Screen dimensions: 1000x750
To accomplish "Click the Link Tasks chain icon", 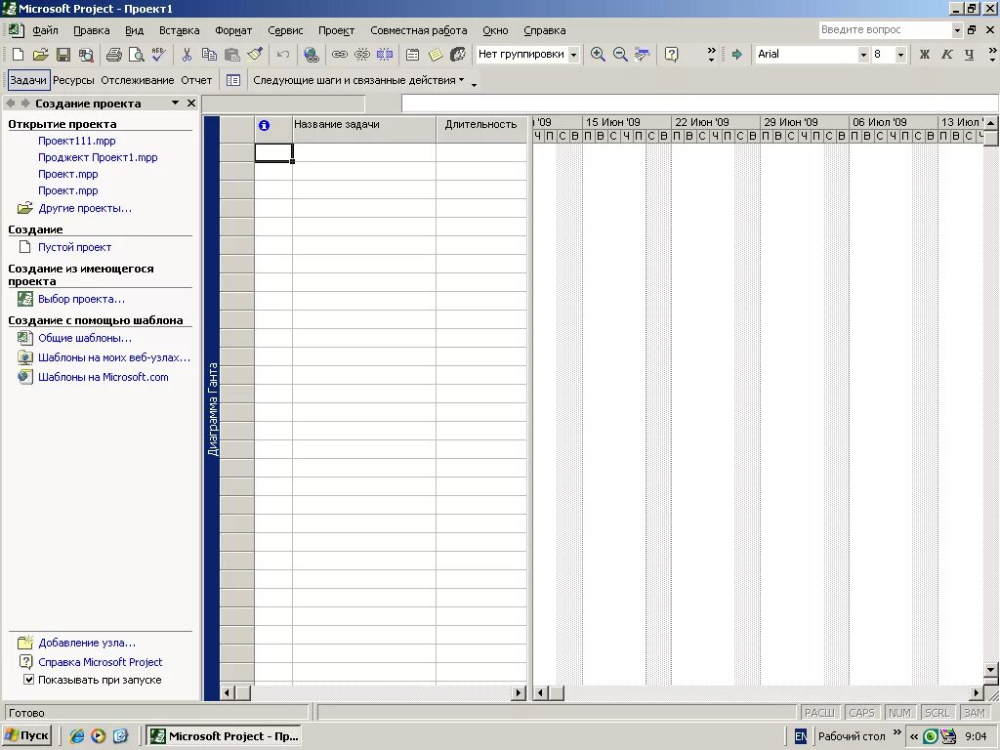I will (339, 55).
